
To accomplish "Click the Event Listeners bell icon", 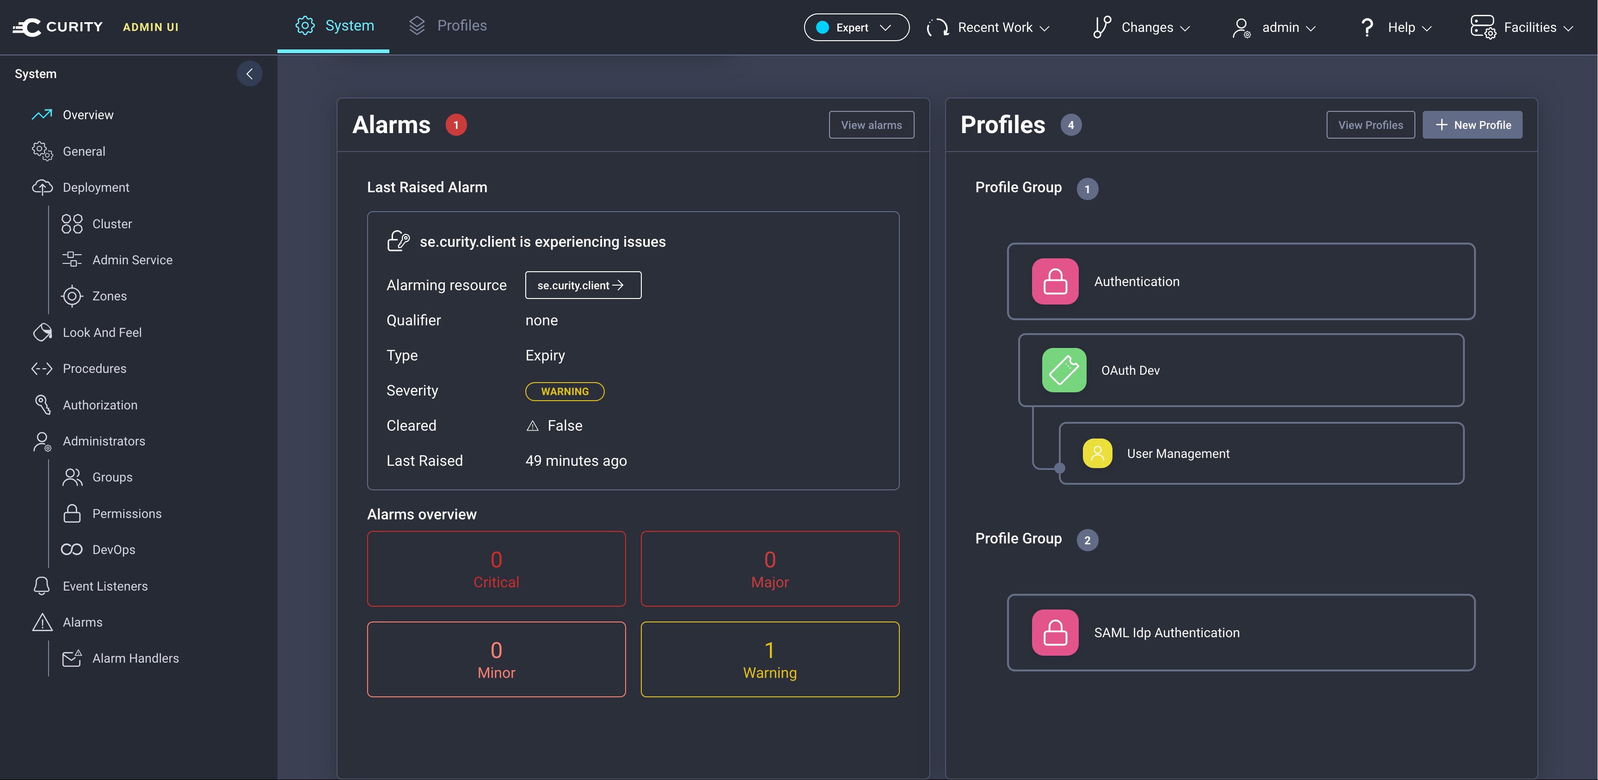I will [42, 586].
